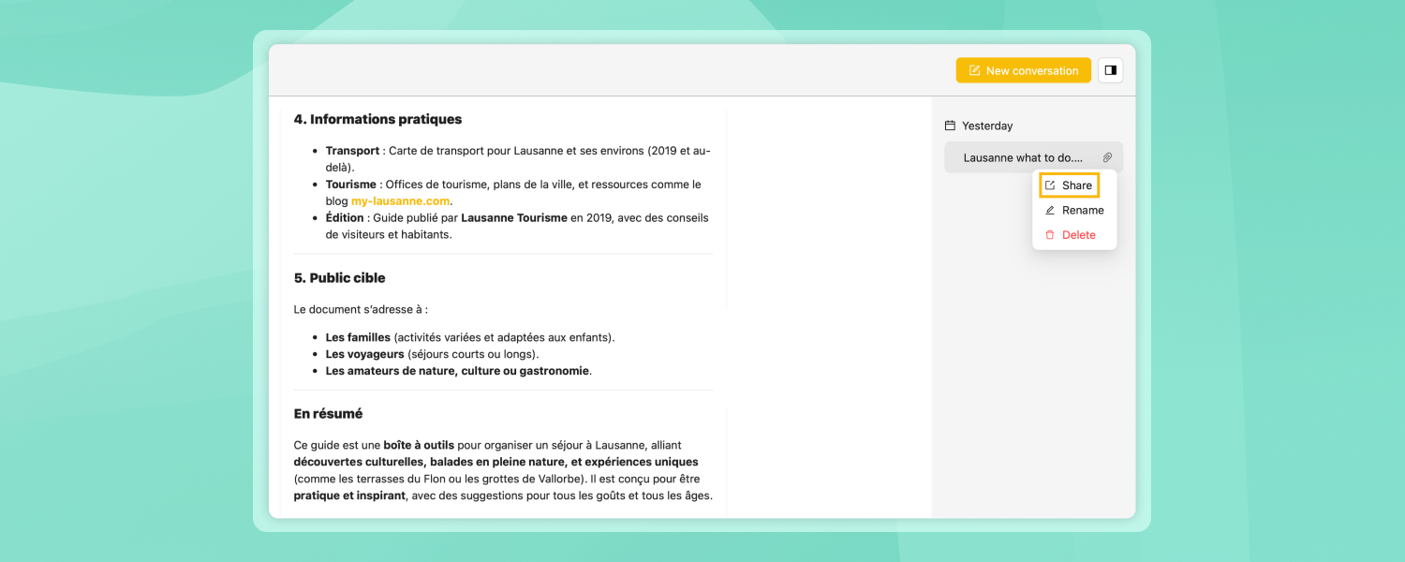
Task: Click the bold 'Lausanne Tourisme' text
Action: [x=514, y=218]
